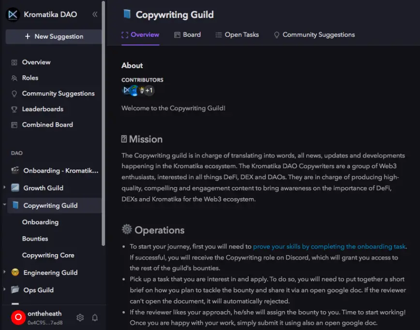Open Leaderboards in the sidebar

(43, 109)
